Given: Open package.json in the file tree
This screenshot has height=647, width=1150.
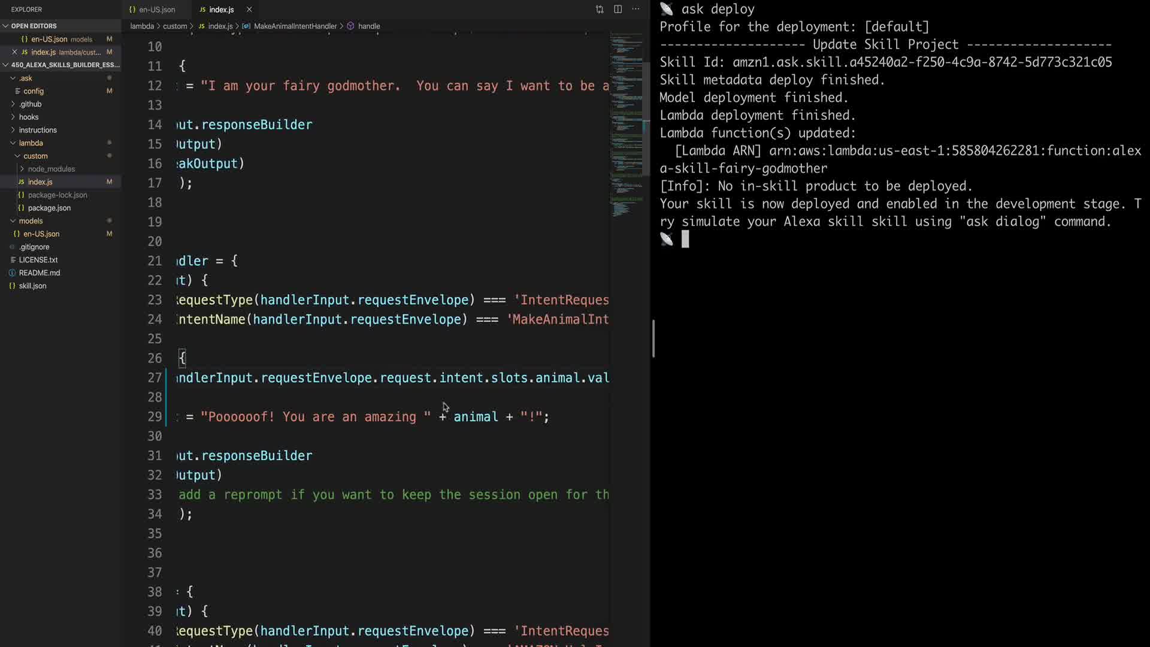Looking at the screenshot, I should click(49, 208).
